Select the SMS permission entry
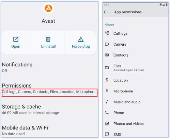 [x=136, y=134]
